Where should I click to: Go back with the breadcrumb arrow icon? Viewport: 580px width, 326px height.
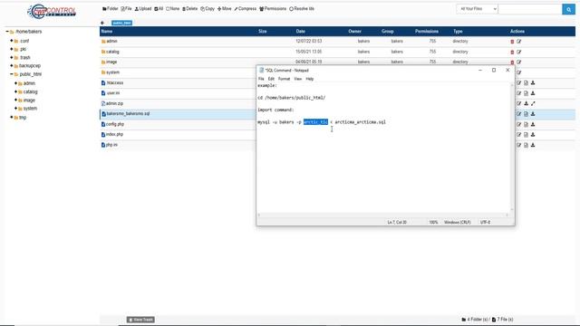pyautogui.click(x=102, y=23)
